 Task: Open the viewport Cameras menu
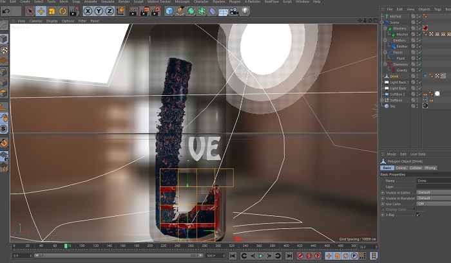tap(35, 21)
